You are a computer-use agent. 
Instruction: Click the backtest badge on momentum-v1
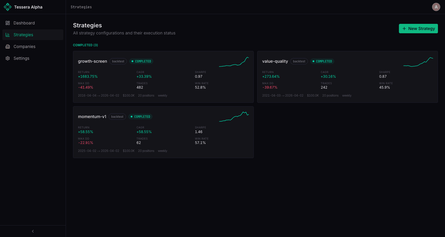click(117, 117)
